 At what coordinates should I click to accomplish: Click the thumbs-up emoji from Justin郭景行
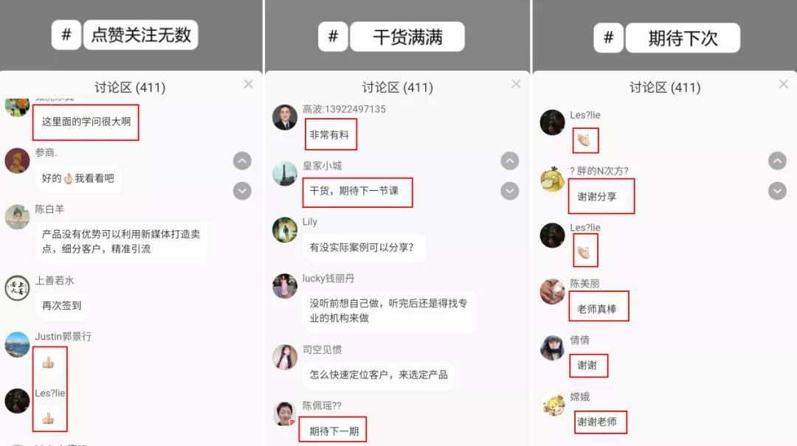point(48,363)
